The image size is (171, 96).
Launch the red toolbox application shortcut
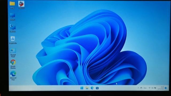(x=21, y=5)
